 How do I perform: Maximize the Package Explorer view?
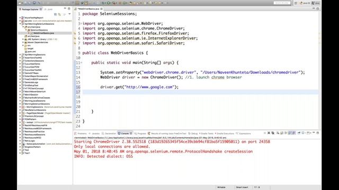pyautogui.click(x=69, y=8)
